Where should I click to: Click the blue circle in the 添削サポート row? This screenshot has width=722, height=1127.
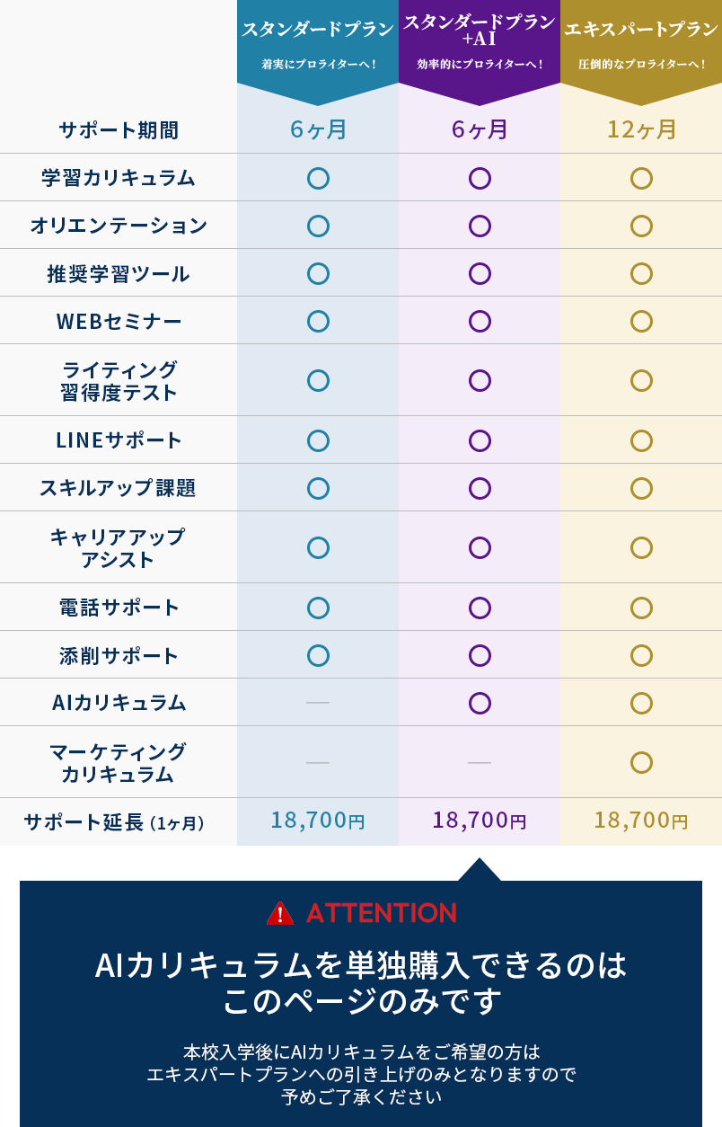point(318,655)
